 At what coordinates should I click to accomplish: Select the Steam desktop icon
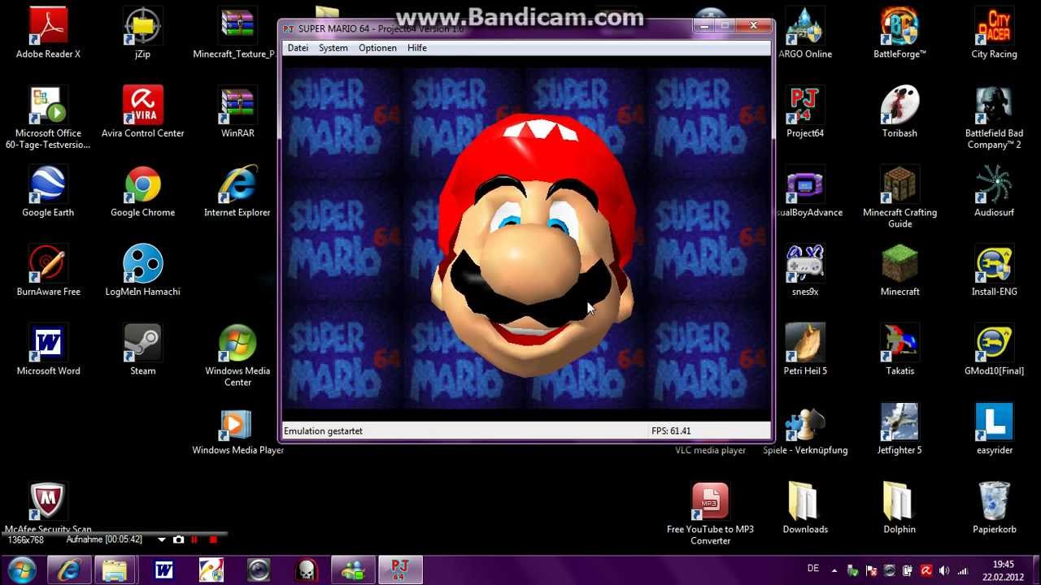[142, 351]
